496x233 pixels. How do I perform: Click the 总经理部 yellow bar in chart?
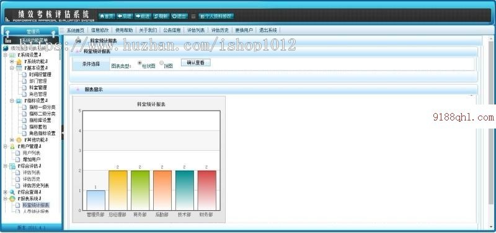(x=118, y=190)
